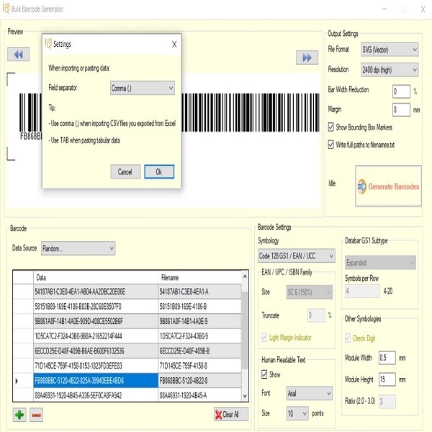The width and height of the screenshot is (432, 432).
Task: Click filename cell 9B861A8F-14B1-4A0E-9
Action: (x=199, y=321)
